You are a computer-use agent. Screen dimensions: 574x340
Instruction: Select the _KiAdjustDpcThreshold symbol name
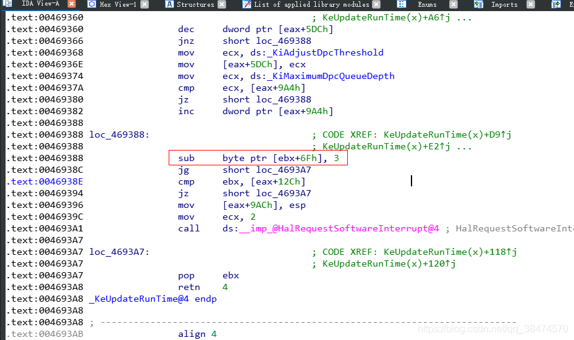[326, 52]
